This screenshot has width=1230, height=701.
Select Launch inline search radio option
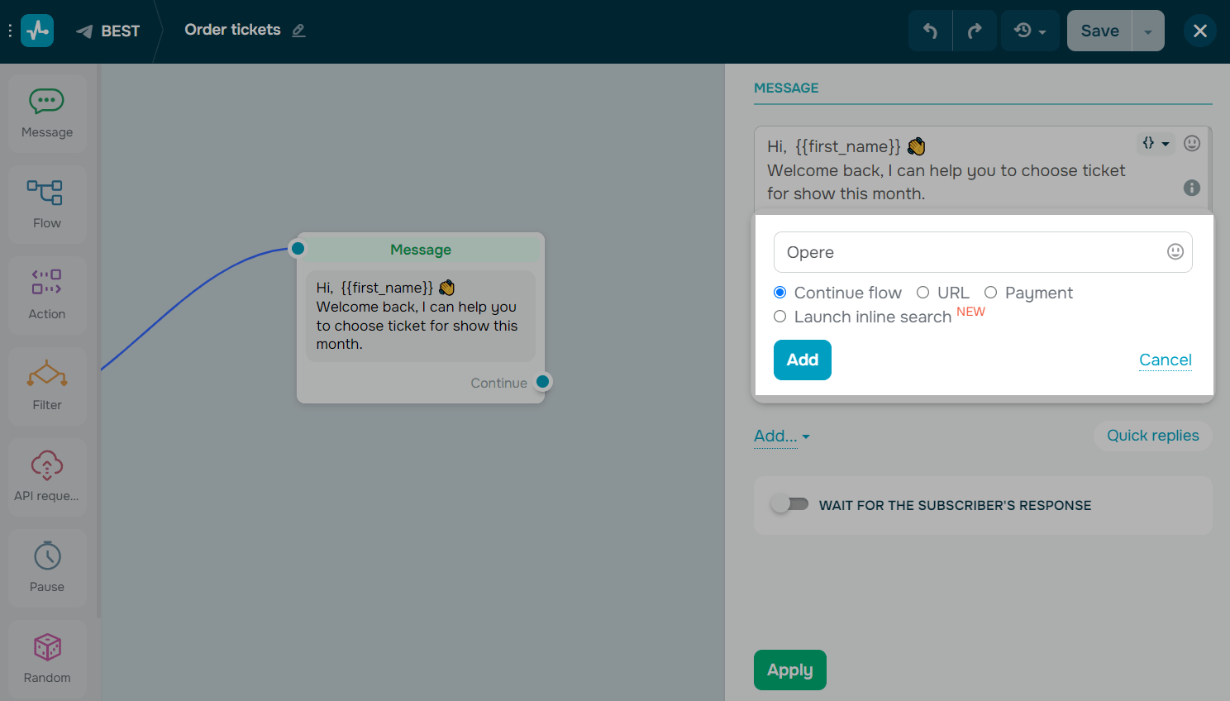pos(779,317)
